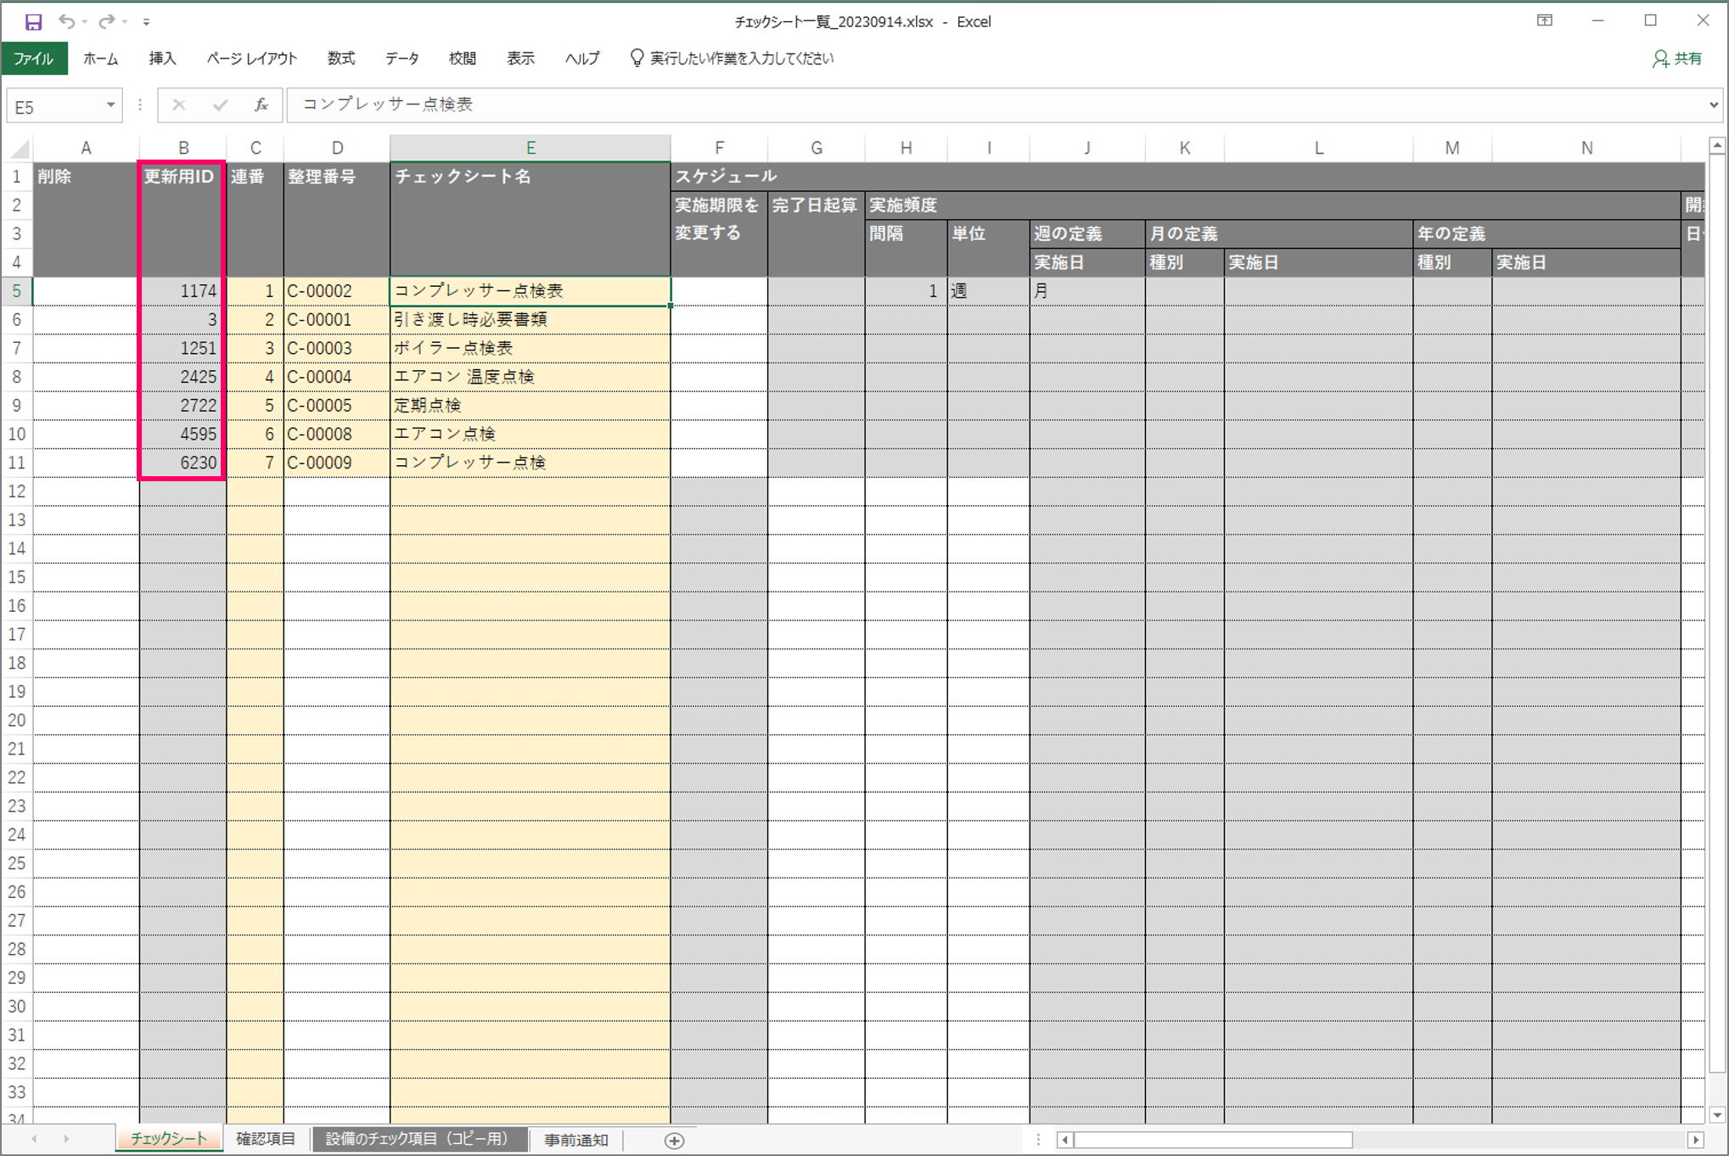The height and width of the screenshot is (1156, 1729).
Task: Click the Redo arrow icon
Action: click(106, 22)
